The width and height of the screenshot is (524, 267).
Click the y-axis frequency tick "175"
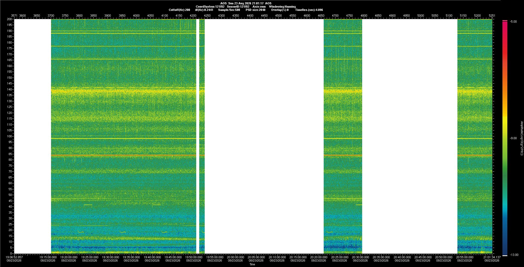10,48
